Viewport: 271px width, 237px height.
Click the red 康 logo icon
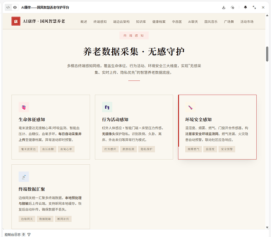tap(16, 21)
